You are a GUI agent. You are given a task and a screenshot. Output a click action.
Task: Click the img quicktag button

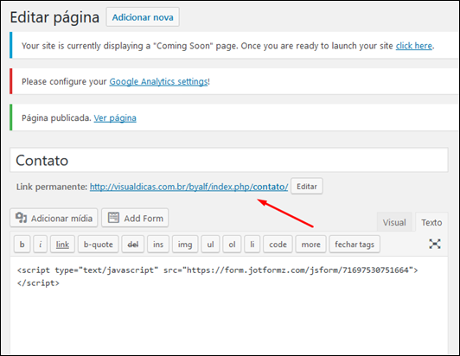pyautogui.click(x=185, y=244)
